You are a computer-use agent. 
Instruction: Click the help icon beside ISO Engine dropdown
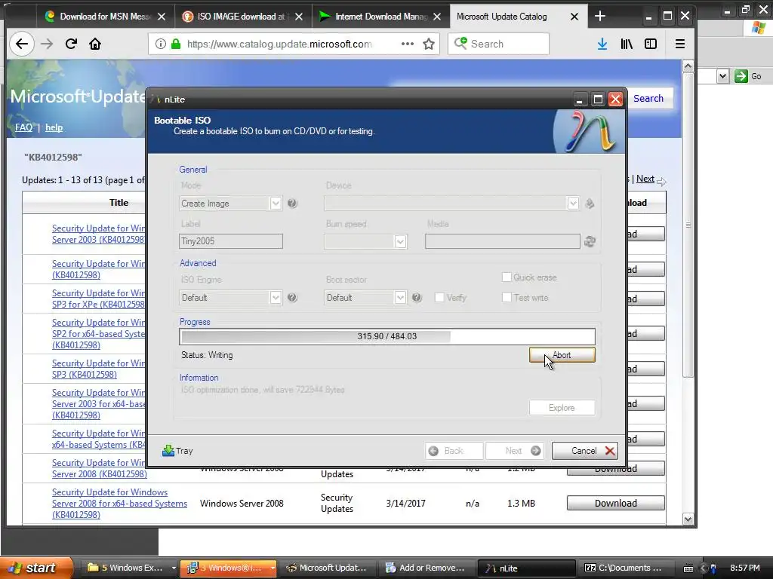292,297
